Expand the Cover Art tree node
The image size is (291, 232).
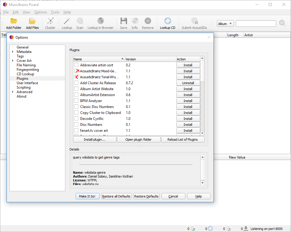tap(13, 61)
